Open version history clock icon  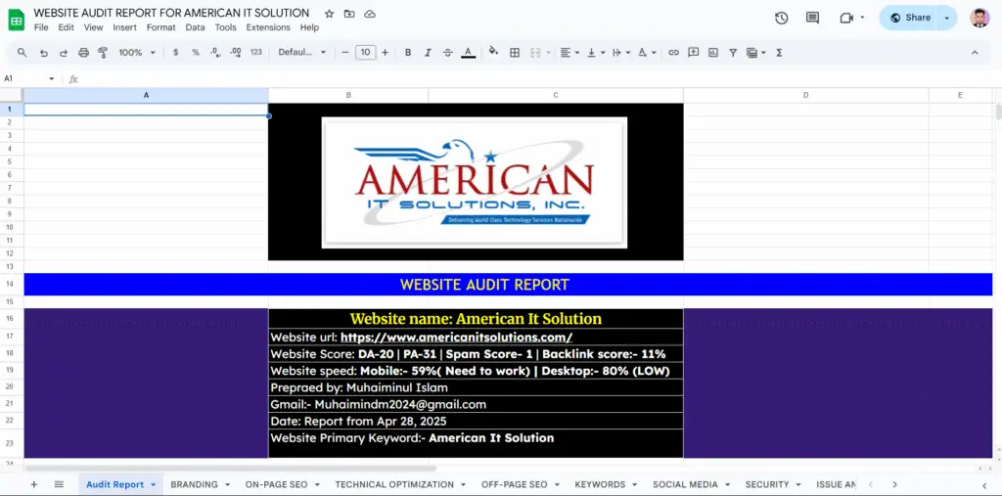(x=781, y=18)
